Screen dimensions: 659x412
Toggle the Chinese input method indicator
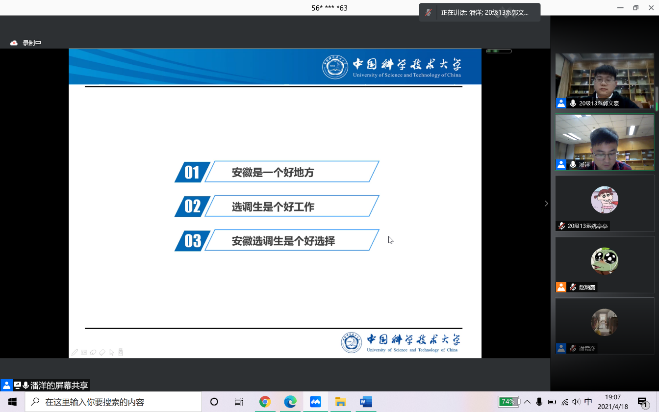(x=588, y=402)
